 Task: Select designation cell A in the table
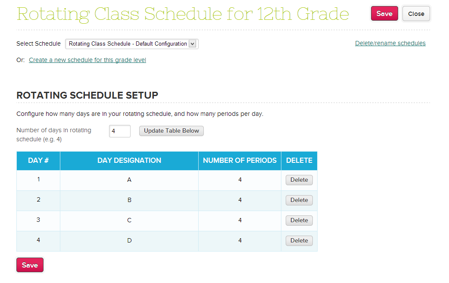point(129,180)
